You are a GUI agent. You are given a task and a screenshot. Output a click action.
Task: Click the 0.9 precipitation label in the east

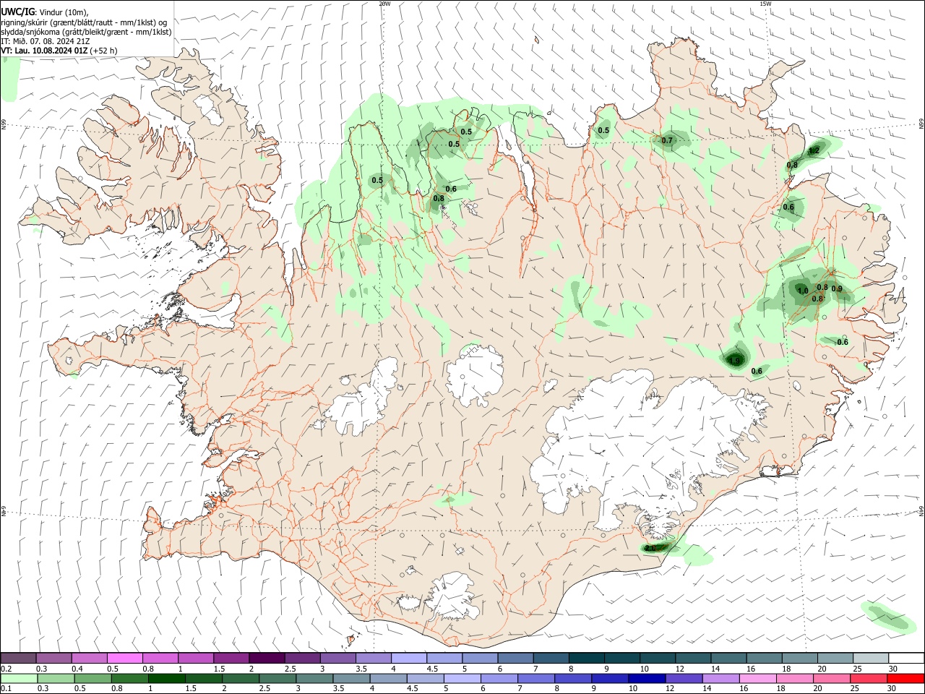[837, 289]
